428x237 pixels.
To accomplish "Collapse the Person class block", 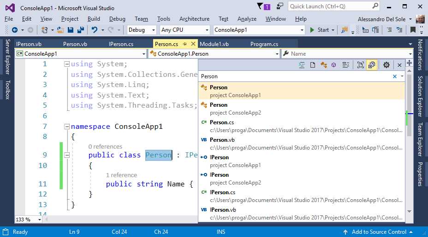I will click(66, 155).
